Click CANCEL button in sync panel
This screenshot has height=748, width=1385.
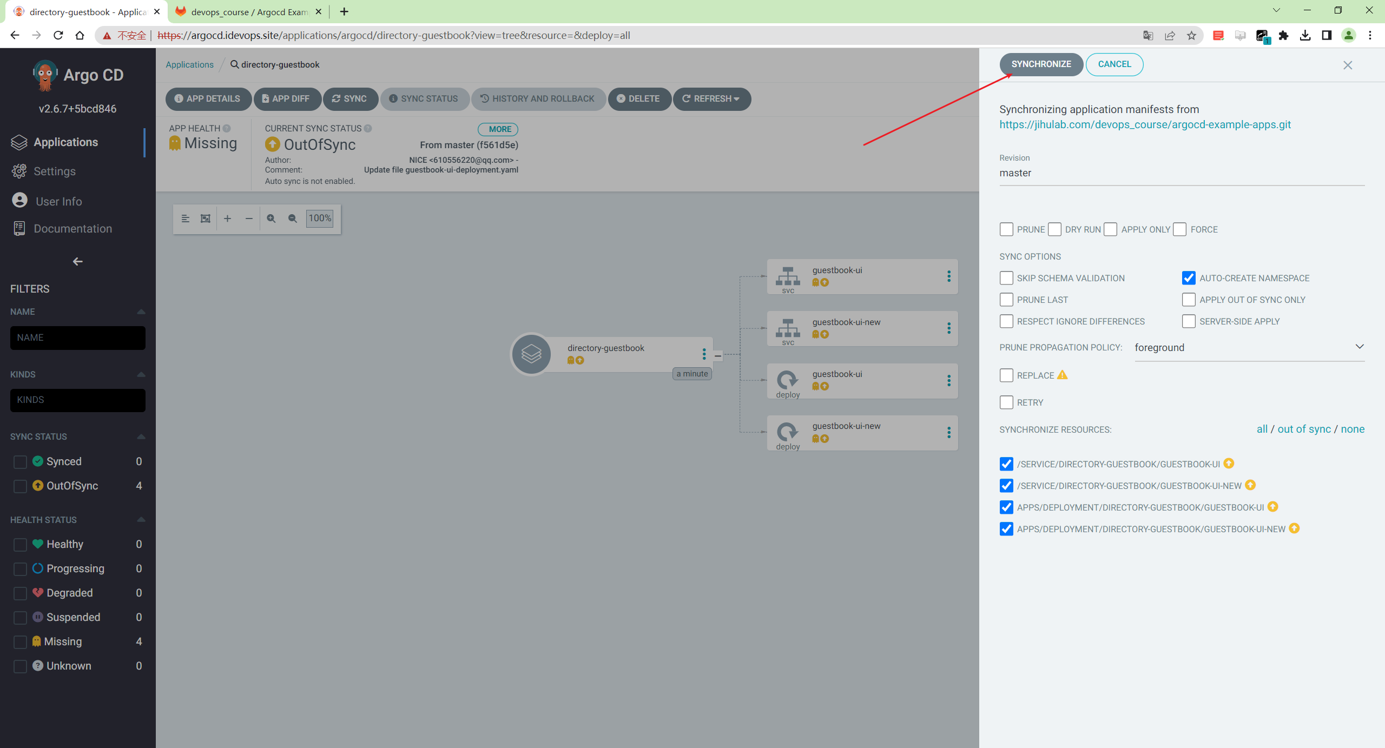pyautogui.click(x=1114, y=64)
